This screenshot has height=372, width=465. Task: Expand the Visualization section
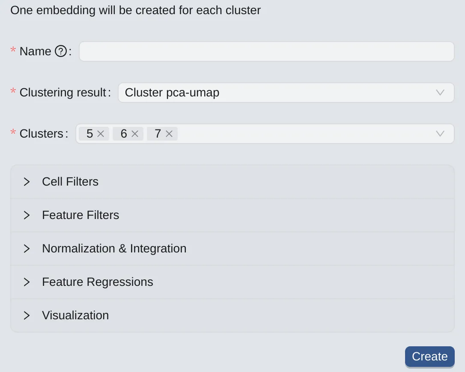[x=75, y=315]
